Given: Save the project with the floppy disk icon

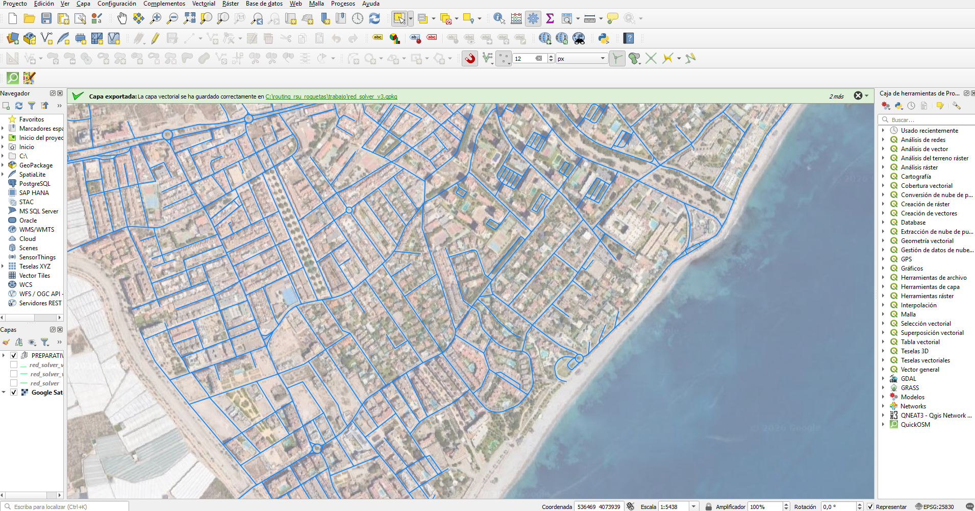Looking at the screenshot, I should click(46, 19).
